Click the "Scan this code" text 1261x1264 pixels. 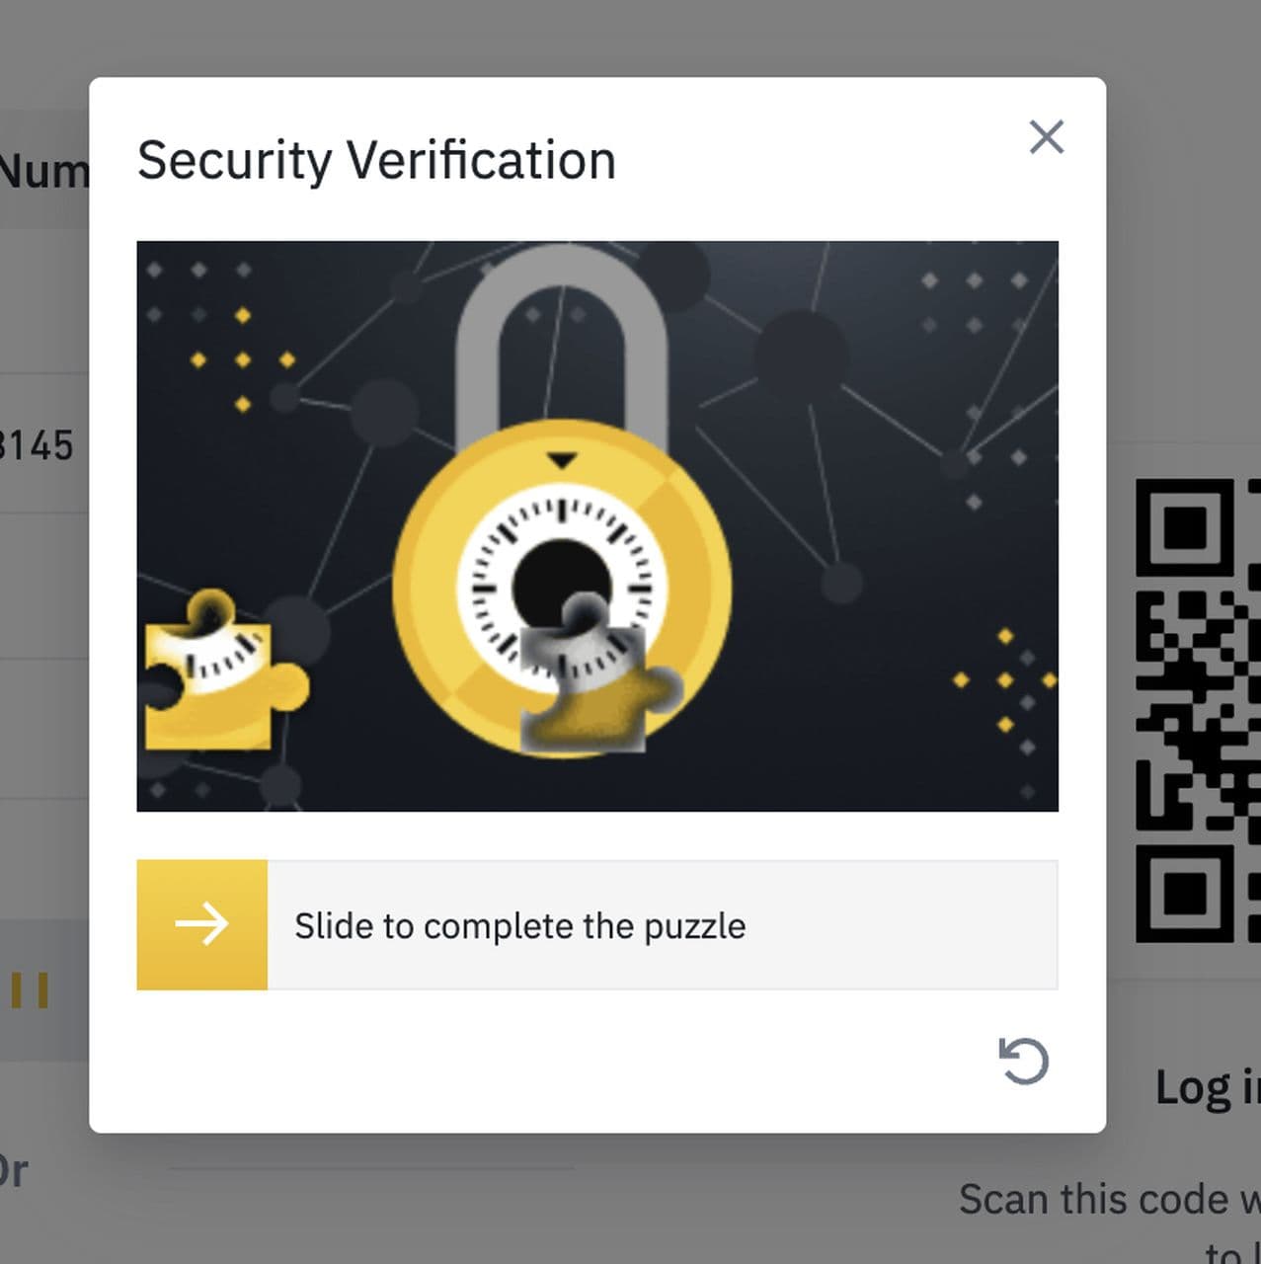pyautogui.click(x=1108, y=1199)
